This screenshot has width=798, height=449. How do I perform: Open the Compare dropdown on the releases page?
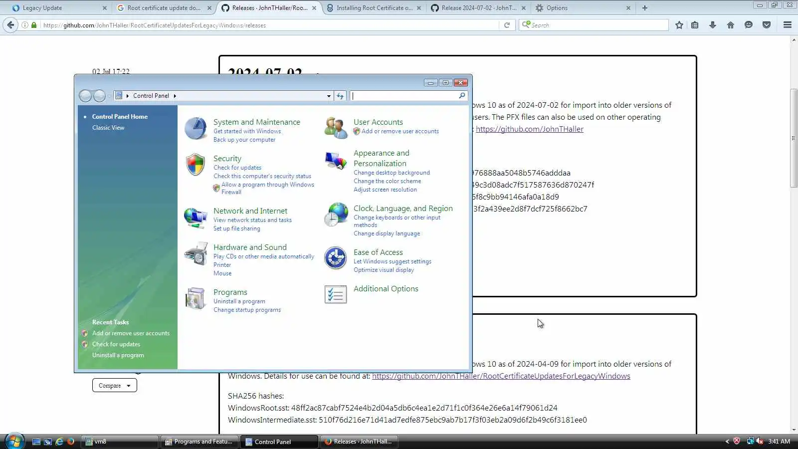coord(115,386)
